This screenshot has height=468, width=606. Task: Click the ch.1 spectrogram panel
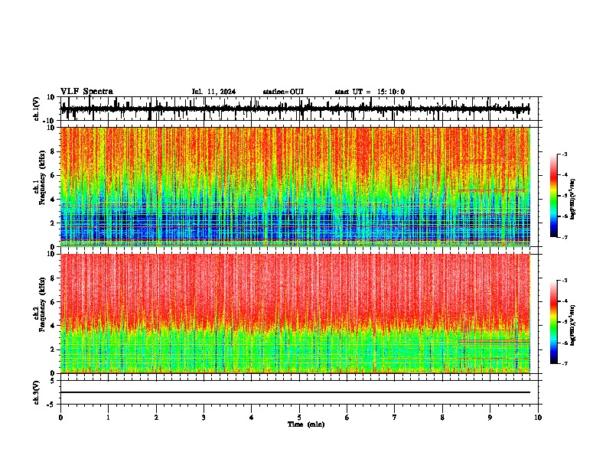click(x=295, y=187)
